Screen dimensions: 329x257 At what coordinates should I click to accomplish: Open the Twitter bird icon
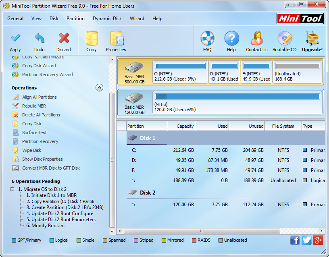coord(306,240)
